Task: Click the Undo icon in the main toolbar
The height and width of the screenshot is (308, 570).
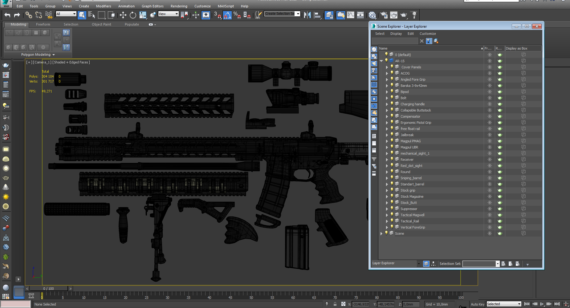Action: [x=7, y=14]
